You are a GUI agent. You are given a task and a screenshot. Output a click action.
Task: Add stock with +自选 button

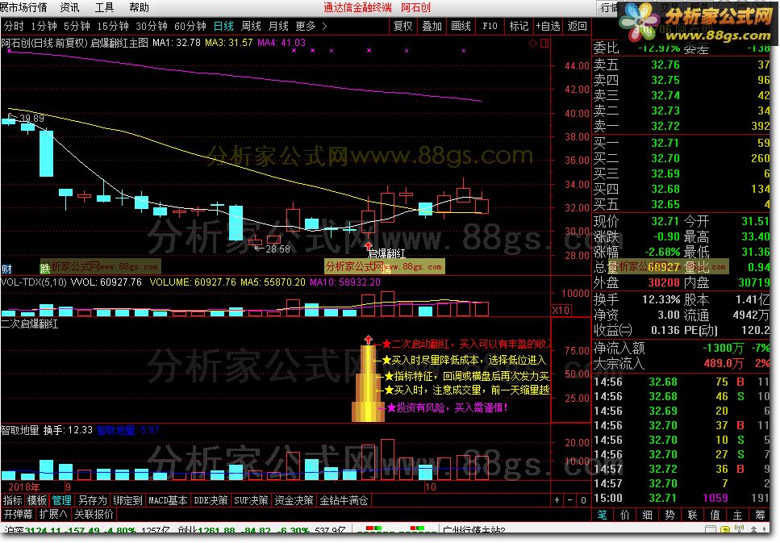click(549, 26)
